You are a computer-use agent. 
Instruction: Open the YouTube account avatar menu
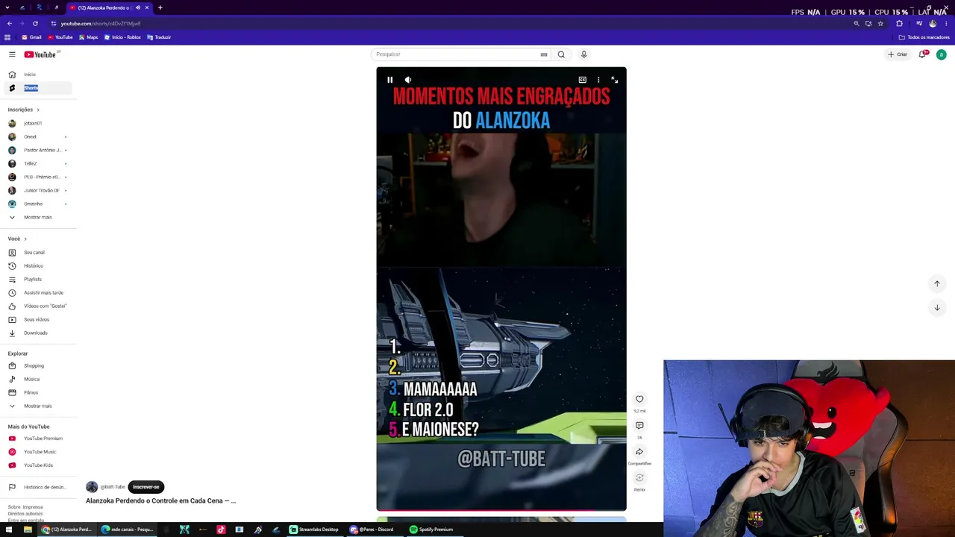942,54
